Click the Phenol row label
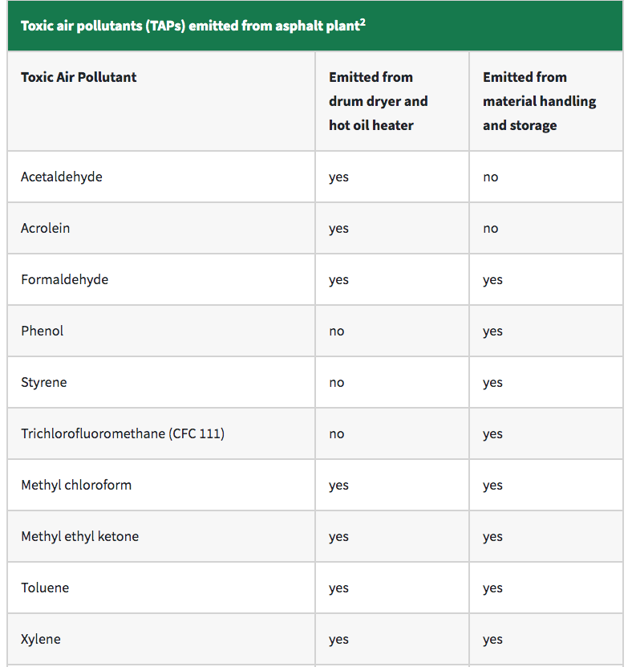Screen dimensions: 636x667 (43, 331)
